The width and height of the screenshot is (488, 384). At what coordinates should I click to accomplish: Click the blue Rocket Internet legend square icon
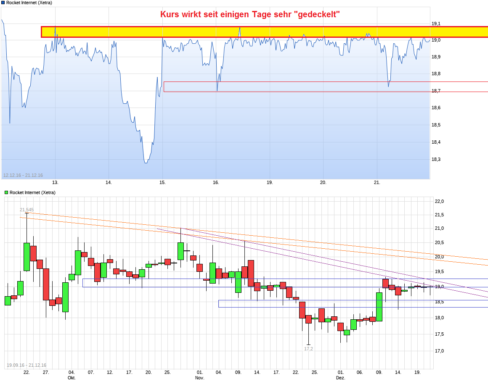point(3,2)
